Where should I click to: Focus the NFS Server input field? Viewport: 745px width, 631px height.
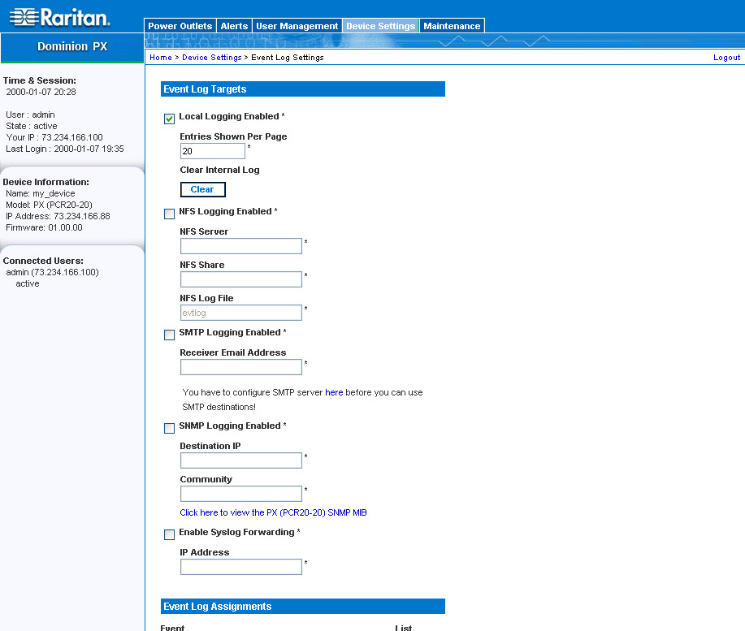(x=240, y=246)
